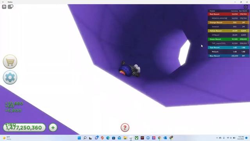
Task: Open the taskbar clock and date
Action: point(241,138)
